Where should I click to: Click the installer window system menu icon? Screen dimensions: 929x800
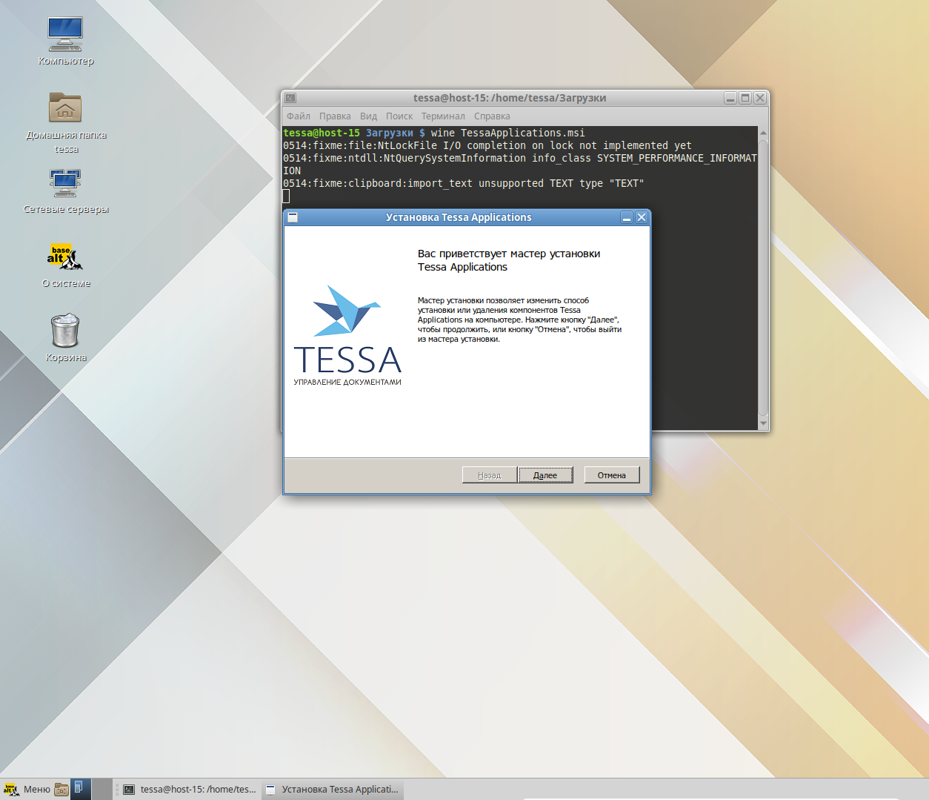(x=293, y=217)
